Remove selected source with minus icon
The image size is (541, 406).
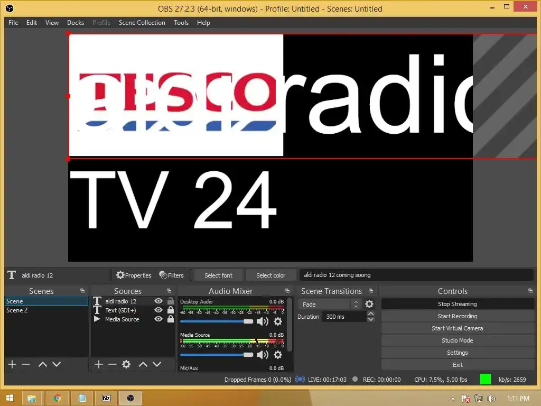(112, 364)
